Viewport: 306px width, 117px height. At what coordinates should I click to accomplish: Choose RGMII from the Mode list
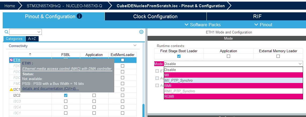point(233,96)
